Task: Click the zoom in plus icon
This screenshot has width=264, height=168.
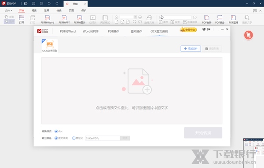Action: tap(140, 17)
